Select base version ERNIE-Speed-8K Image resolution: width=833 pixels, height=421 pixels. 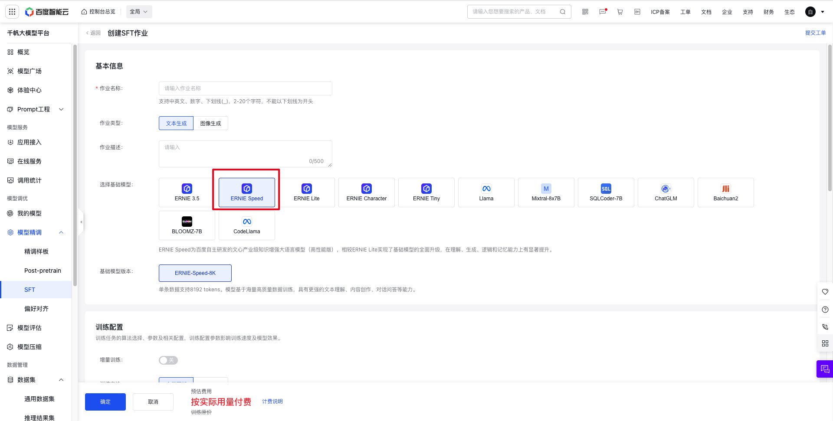click(x=195, y=273)
